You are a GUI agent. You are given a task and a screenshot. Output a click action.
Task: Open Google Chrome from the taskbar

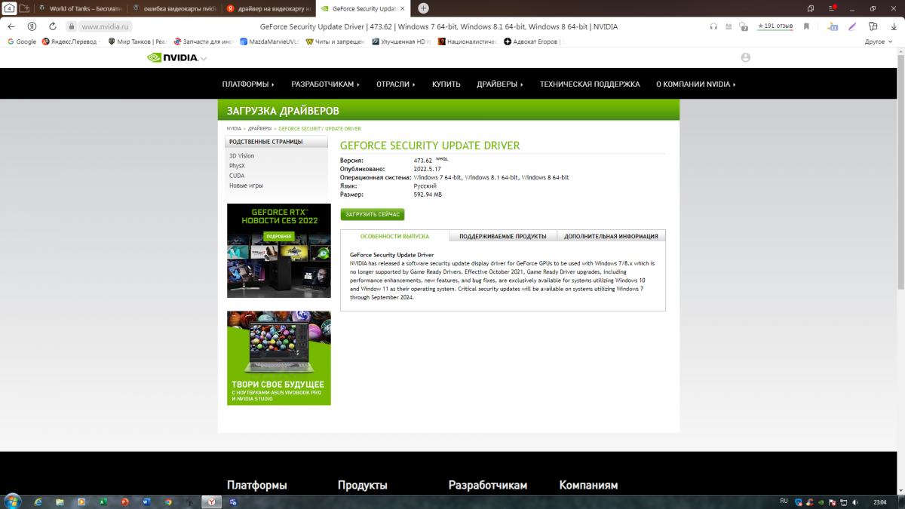click(168, 502)
